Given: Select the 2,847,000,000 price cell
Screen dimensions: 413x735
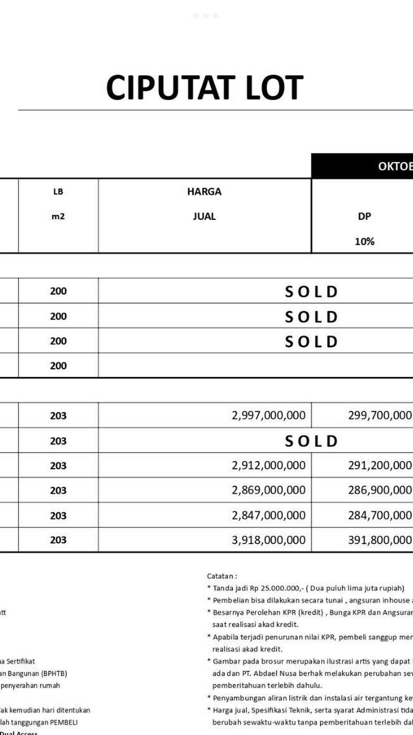Looking at the screenshot, I should [268, 515].
